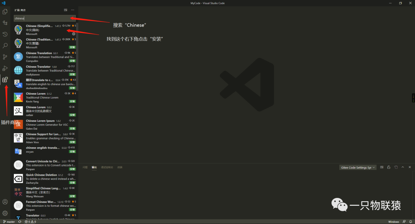Switch to the 终端 panel tab

120,167
